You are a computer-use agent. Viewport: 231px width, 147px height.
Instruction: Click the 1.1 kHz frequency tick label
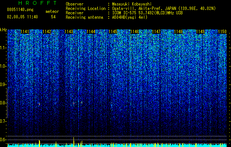[3, 48]
